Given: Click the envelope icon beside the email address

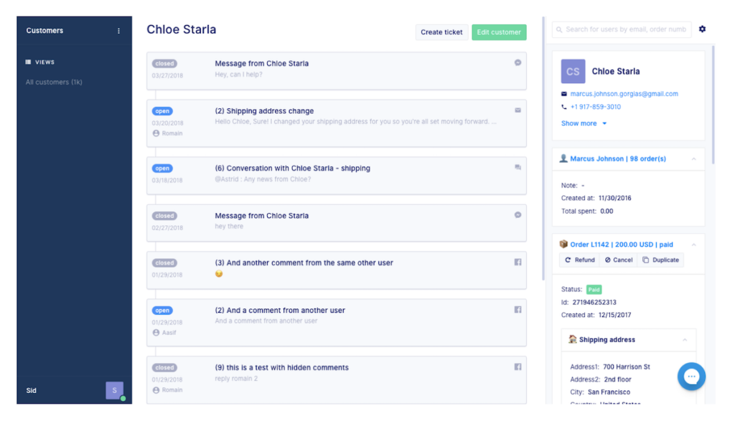Looking at the screenshot, I should tap(564, 94).
